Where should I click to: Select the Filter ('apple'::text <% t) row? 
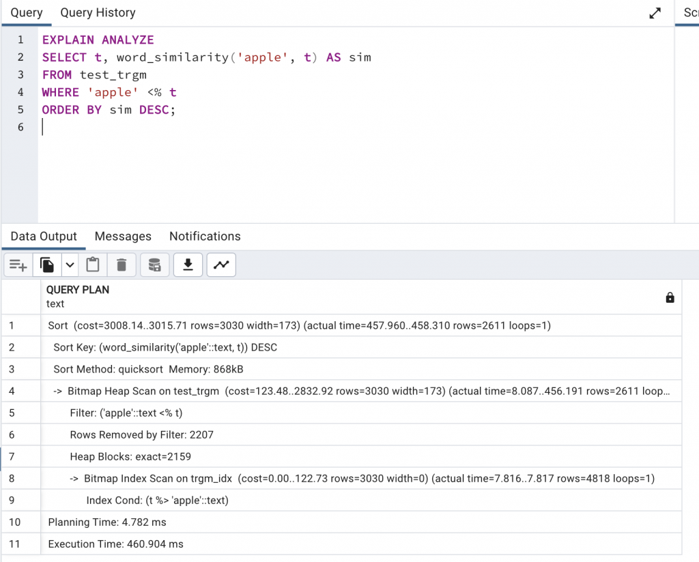point(361,413)
